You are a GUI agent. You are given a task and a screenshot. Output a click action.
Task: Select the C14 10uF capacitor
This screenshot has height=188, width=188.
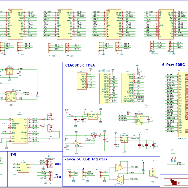click(139, 145)
